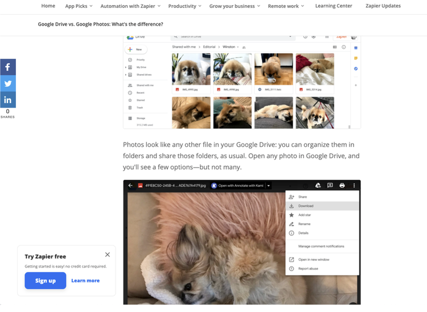This screenshot has height=312, width=427.
Task: Click the print icon in viewer
Action: 342,186
